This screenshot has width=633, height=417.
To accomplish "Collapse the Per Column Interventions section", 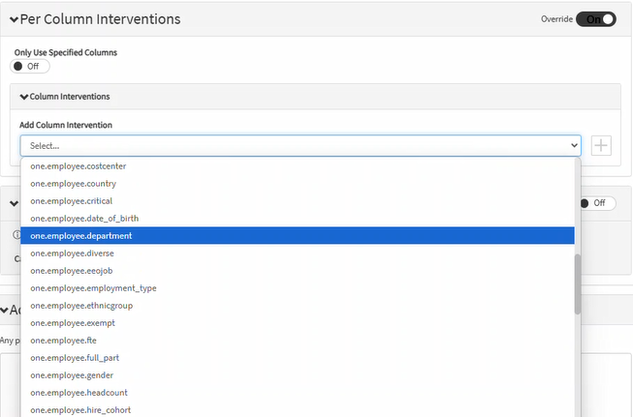I will 15,19.
